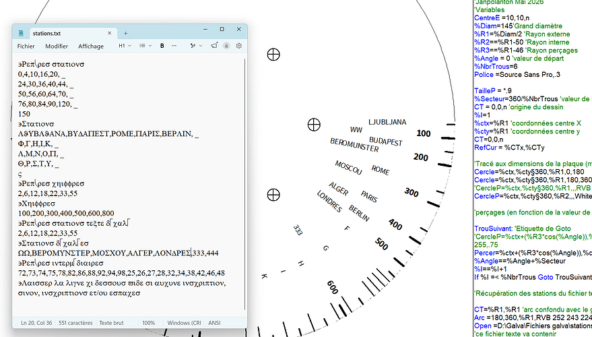Click scale number 100 on the dial
This screenshot has height=337, width=592.
[424, 133]
